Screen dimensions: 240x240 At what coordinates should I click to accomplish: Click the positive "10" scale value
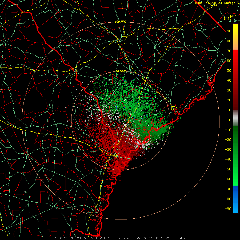click(229, 110)
